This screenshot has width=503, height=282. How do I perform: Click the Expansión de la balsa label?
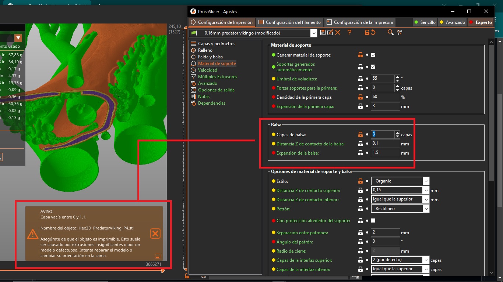click(298, 153)
